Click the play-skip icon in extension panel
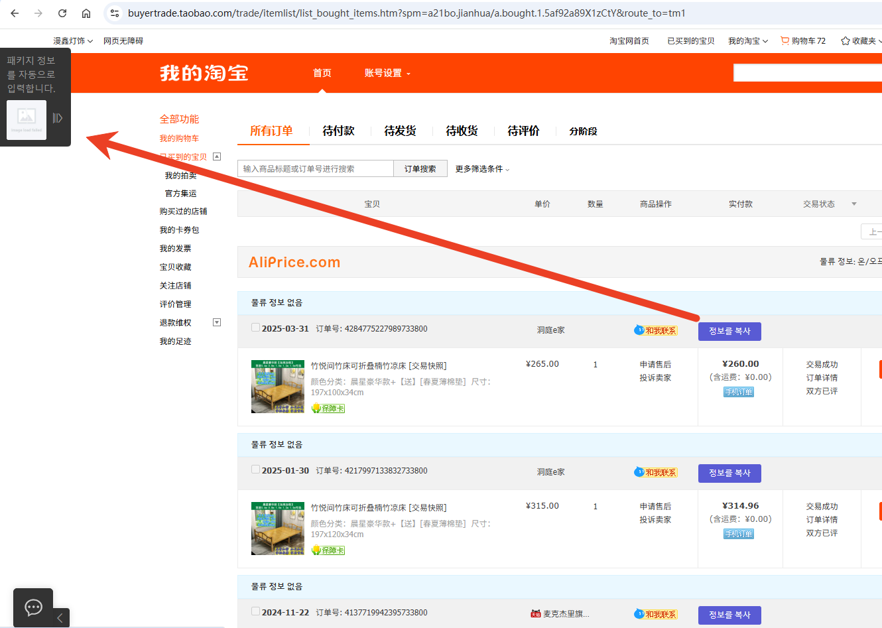This screenshot has width=882, height=628. [58, 118]
